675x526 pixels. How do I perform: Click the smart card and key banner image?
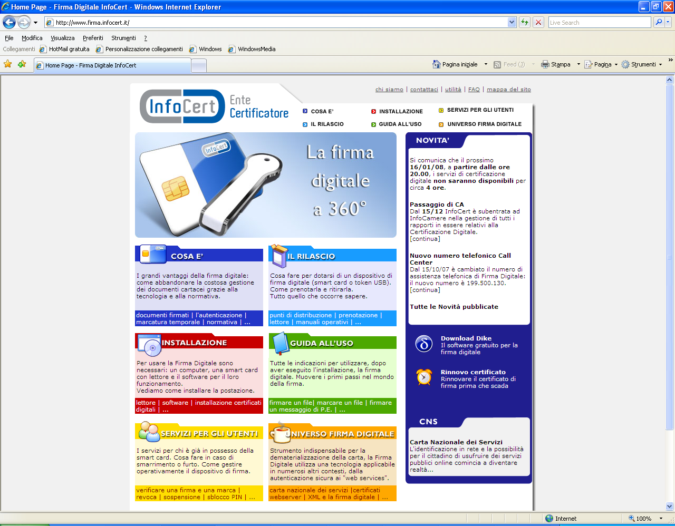tap(266, 185)
